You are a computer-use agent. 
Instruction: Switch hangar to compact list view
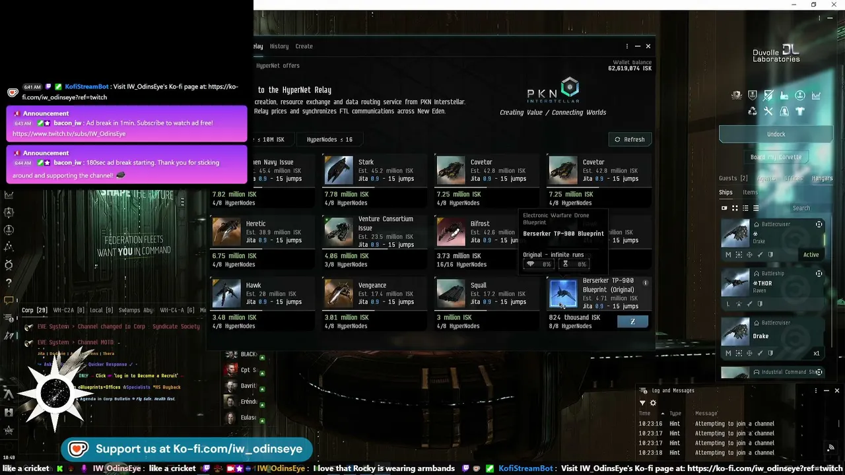click(x=756, y=208)
